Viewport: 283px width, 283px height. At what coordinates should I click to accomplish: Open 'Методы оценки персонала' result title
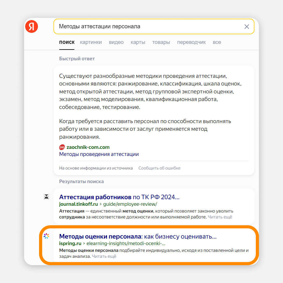click(138, 236)
